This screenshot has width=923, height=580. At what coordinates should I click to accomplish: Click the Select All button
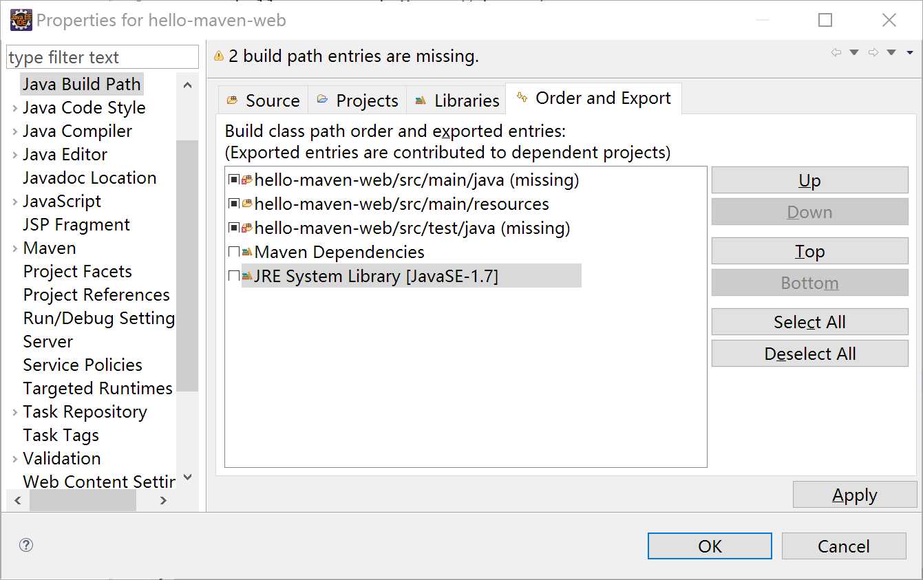pyautogui.click(x=809, y=322)
